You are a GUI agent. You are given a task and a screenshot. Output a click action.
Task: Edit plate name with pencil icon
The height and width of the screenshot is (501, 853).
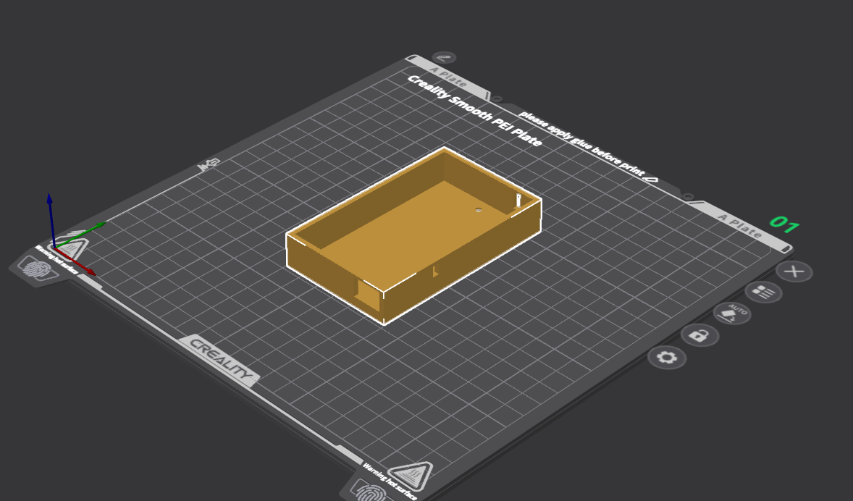(445, 57)
